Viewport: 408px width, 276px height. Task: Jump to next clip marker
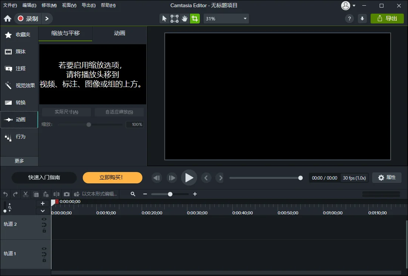pos(220,178)
